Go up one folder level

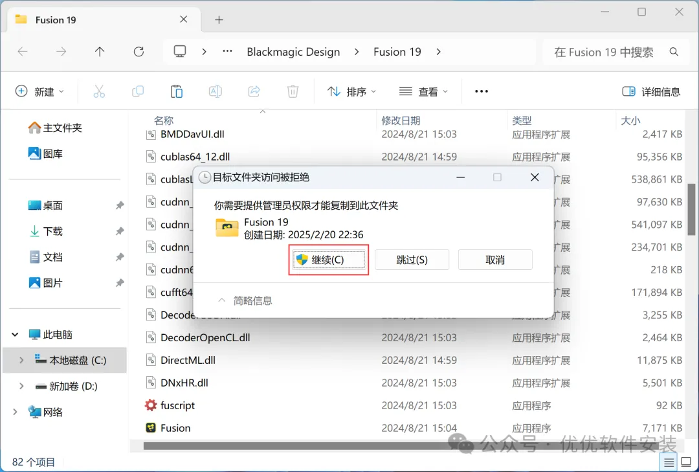tap(100, 52)
